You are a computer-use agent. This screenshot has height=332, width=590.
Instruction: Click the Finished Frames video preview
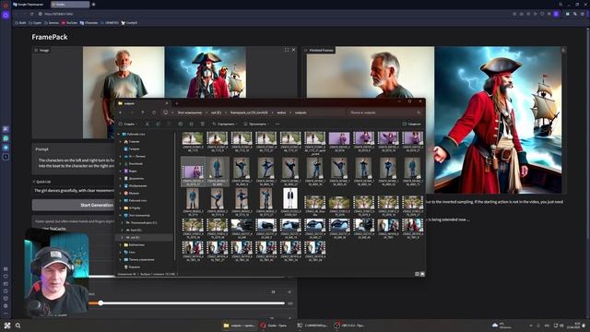434,121
